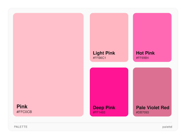This screenshot has height=139, width=186.
Task: Click the horizontal divider above the footer
Action: pos(93,123)
